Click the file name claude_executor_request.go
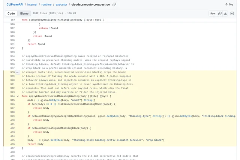 point(91,4)
